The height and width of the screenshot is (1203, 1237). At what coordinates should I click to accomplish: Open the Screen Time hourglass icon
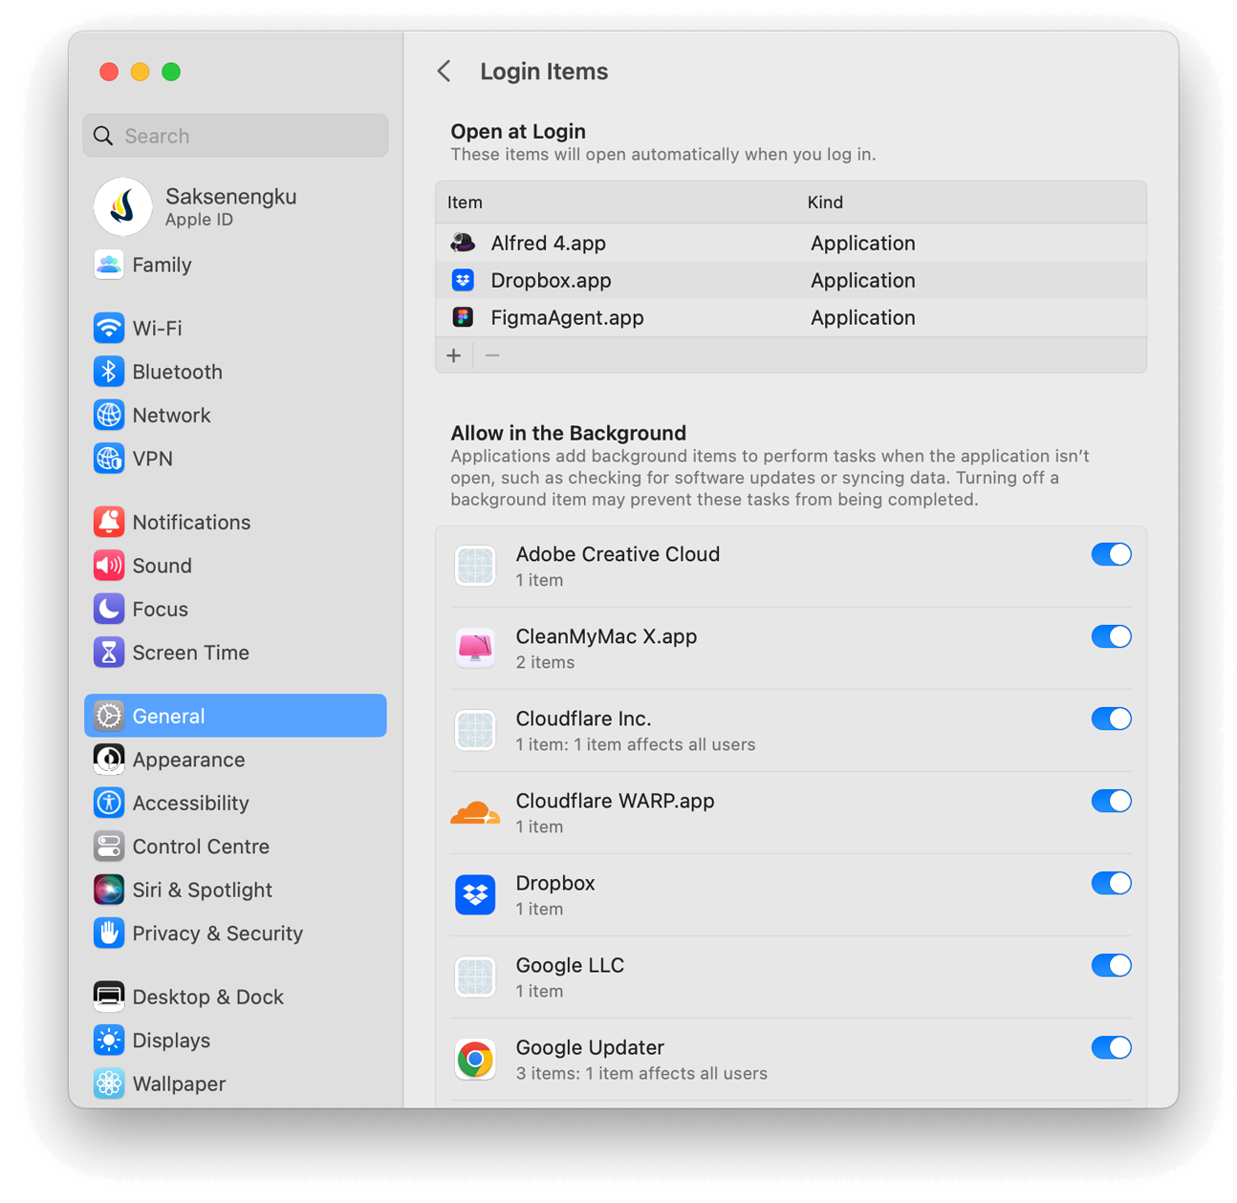(x=109, y=653)
